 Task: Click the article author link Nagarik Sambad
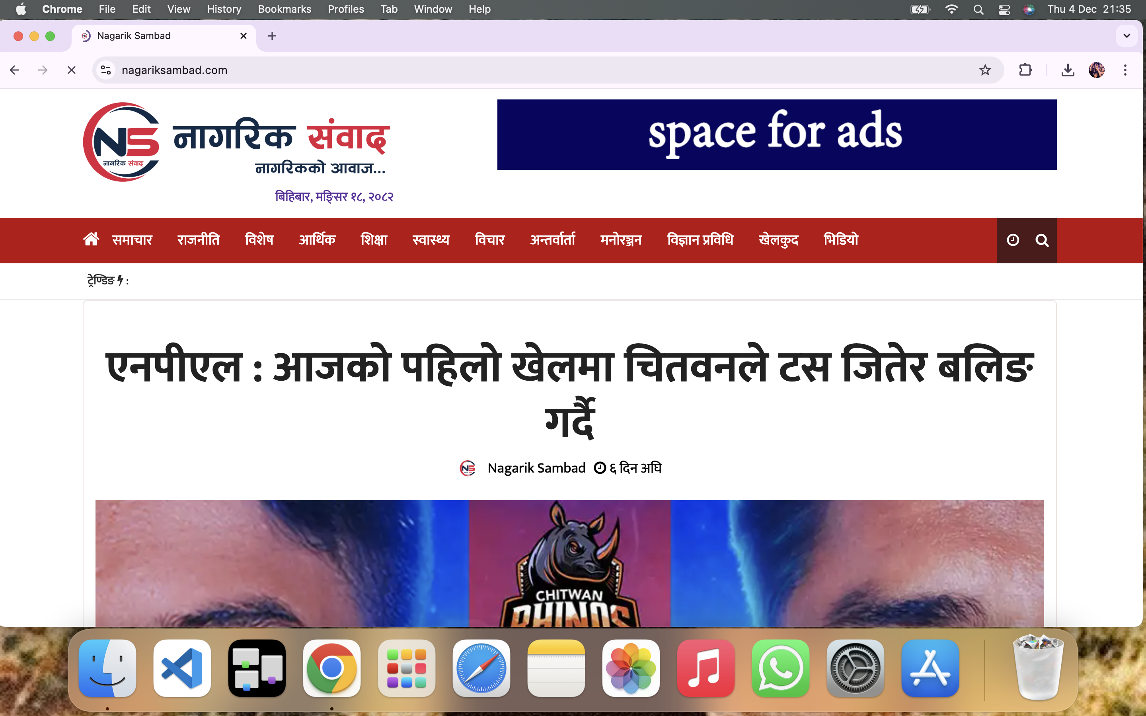pyautogui.click(x=536, y=468)
